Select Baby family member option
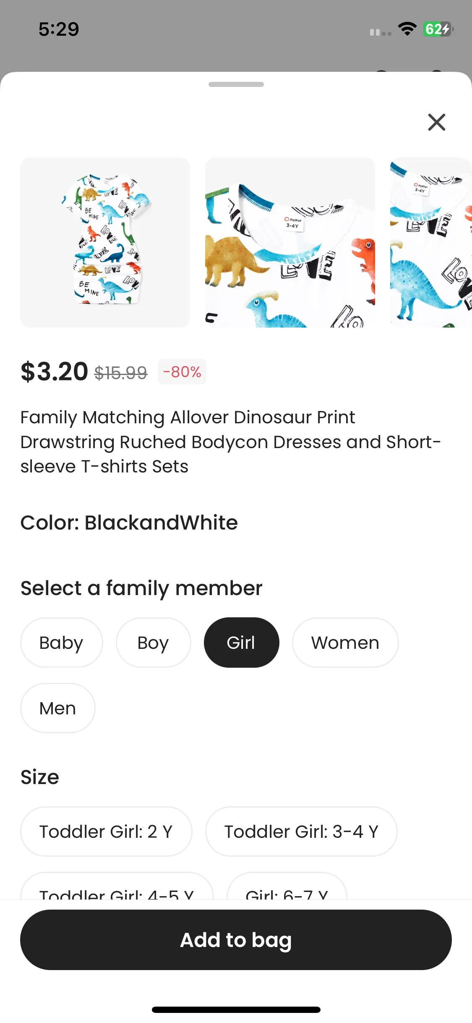Viewport: 472px width, 1023px height. pos(61,643)
